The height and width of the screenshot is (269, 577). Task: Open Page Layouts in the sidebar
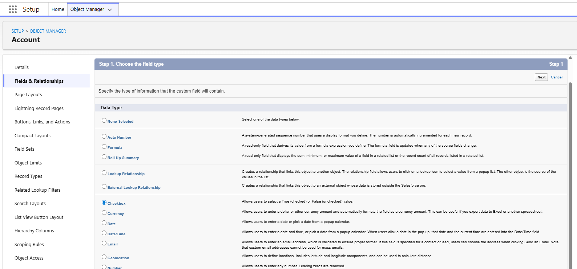(x=28, y=95)
